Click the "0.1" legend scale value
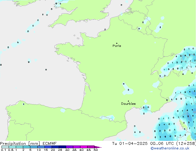Image resolution: width=196 pixels, height=151 pixels. (x=3, y=150)
